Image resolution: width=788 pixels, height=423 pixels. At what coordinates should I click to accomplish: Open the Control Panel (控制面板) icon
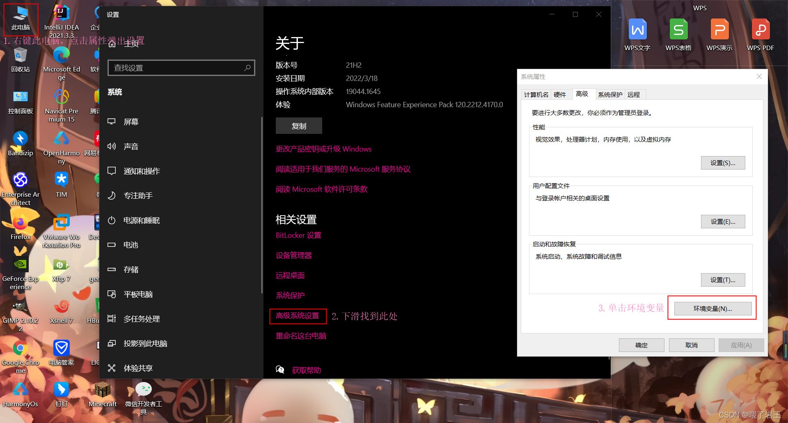(21, 102)
